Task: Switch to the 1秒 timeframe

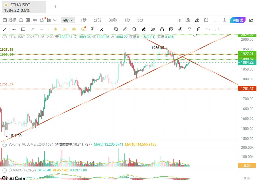Action: point(83,20)
